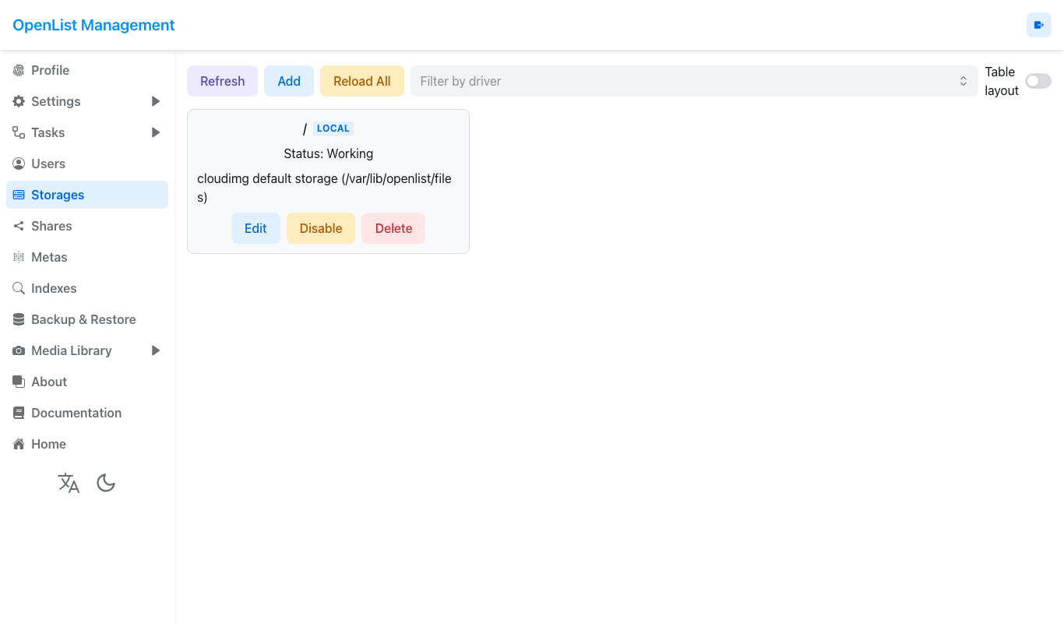Image resolution: width=1064 pixels, height=623 pixels.
Task: Click the Refresh button
Action: [222, 81]
